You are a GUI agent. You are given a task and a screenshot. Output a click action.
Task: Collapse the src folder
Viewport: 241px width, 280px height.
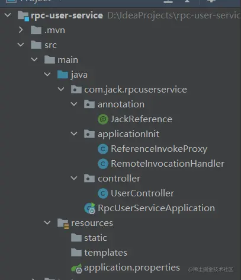(x=21, y=44)
